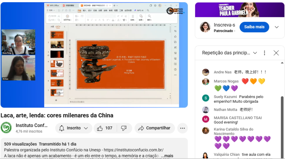Click the Teacher Paula Gabriela ad banner
Screen dimensions: 285x159
coord(239,10)
